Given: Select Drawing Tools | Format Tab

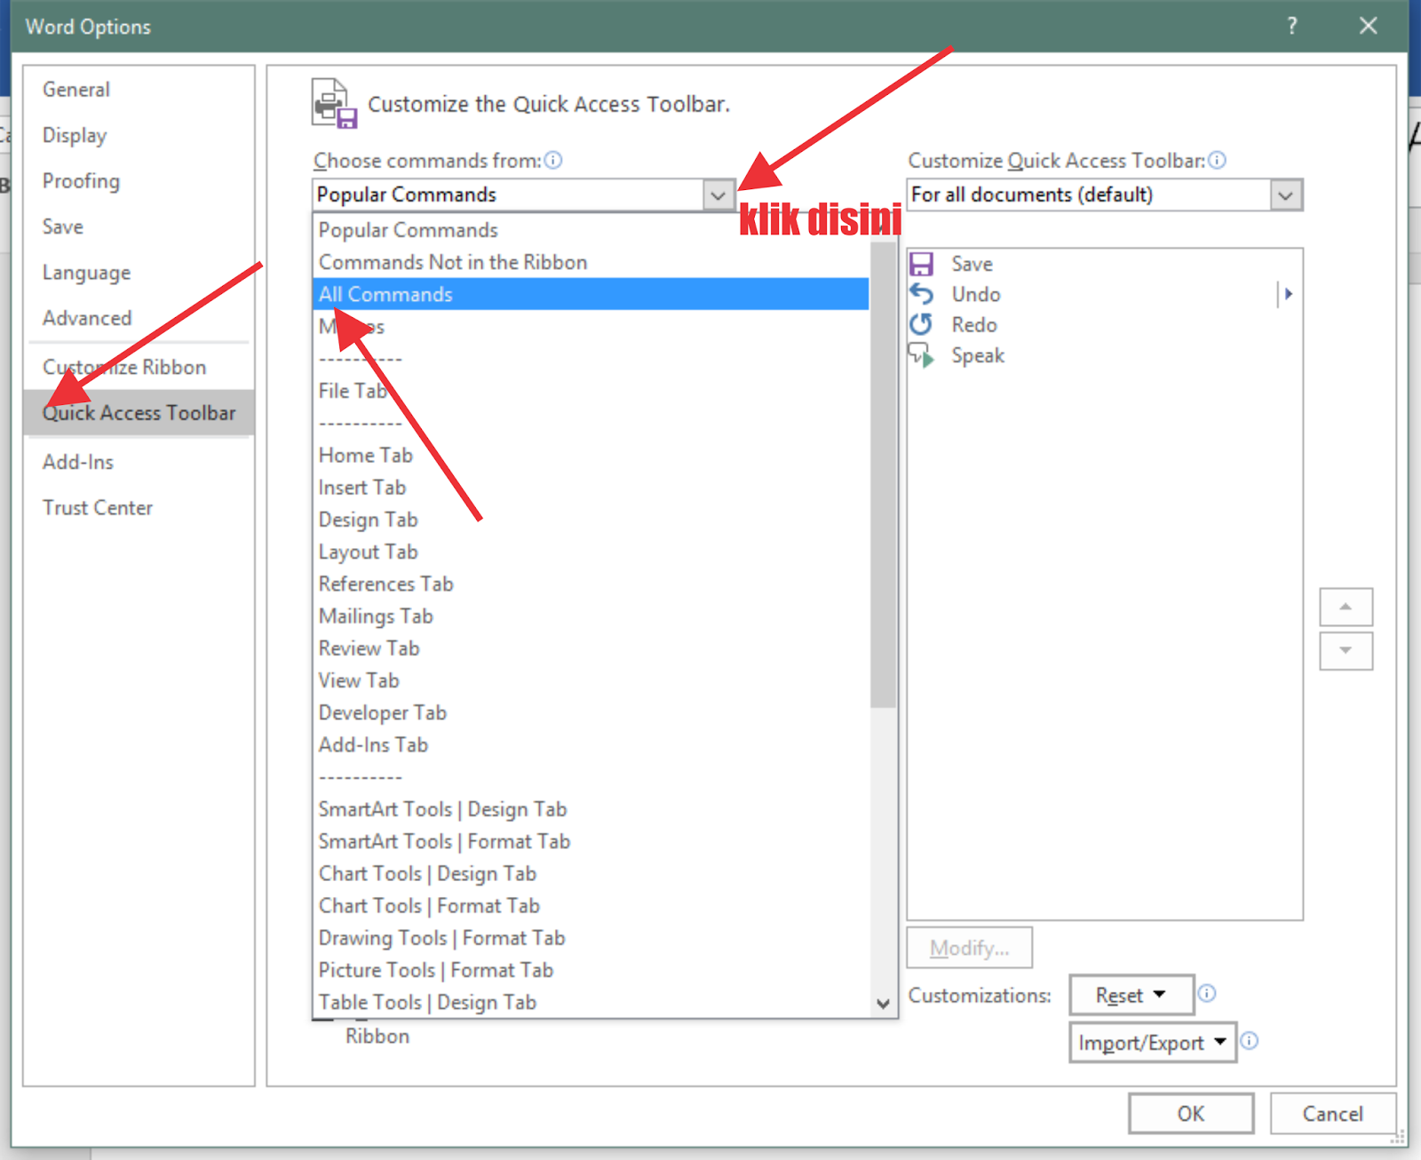Looking at the screenshot, I should [591, 938].
